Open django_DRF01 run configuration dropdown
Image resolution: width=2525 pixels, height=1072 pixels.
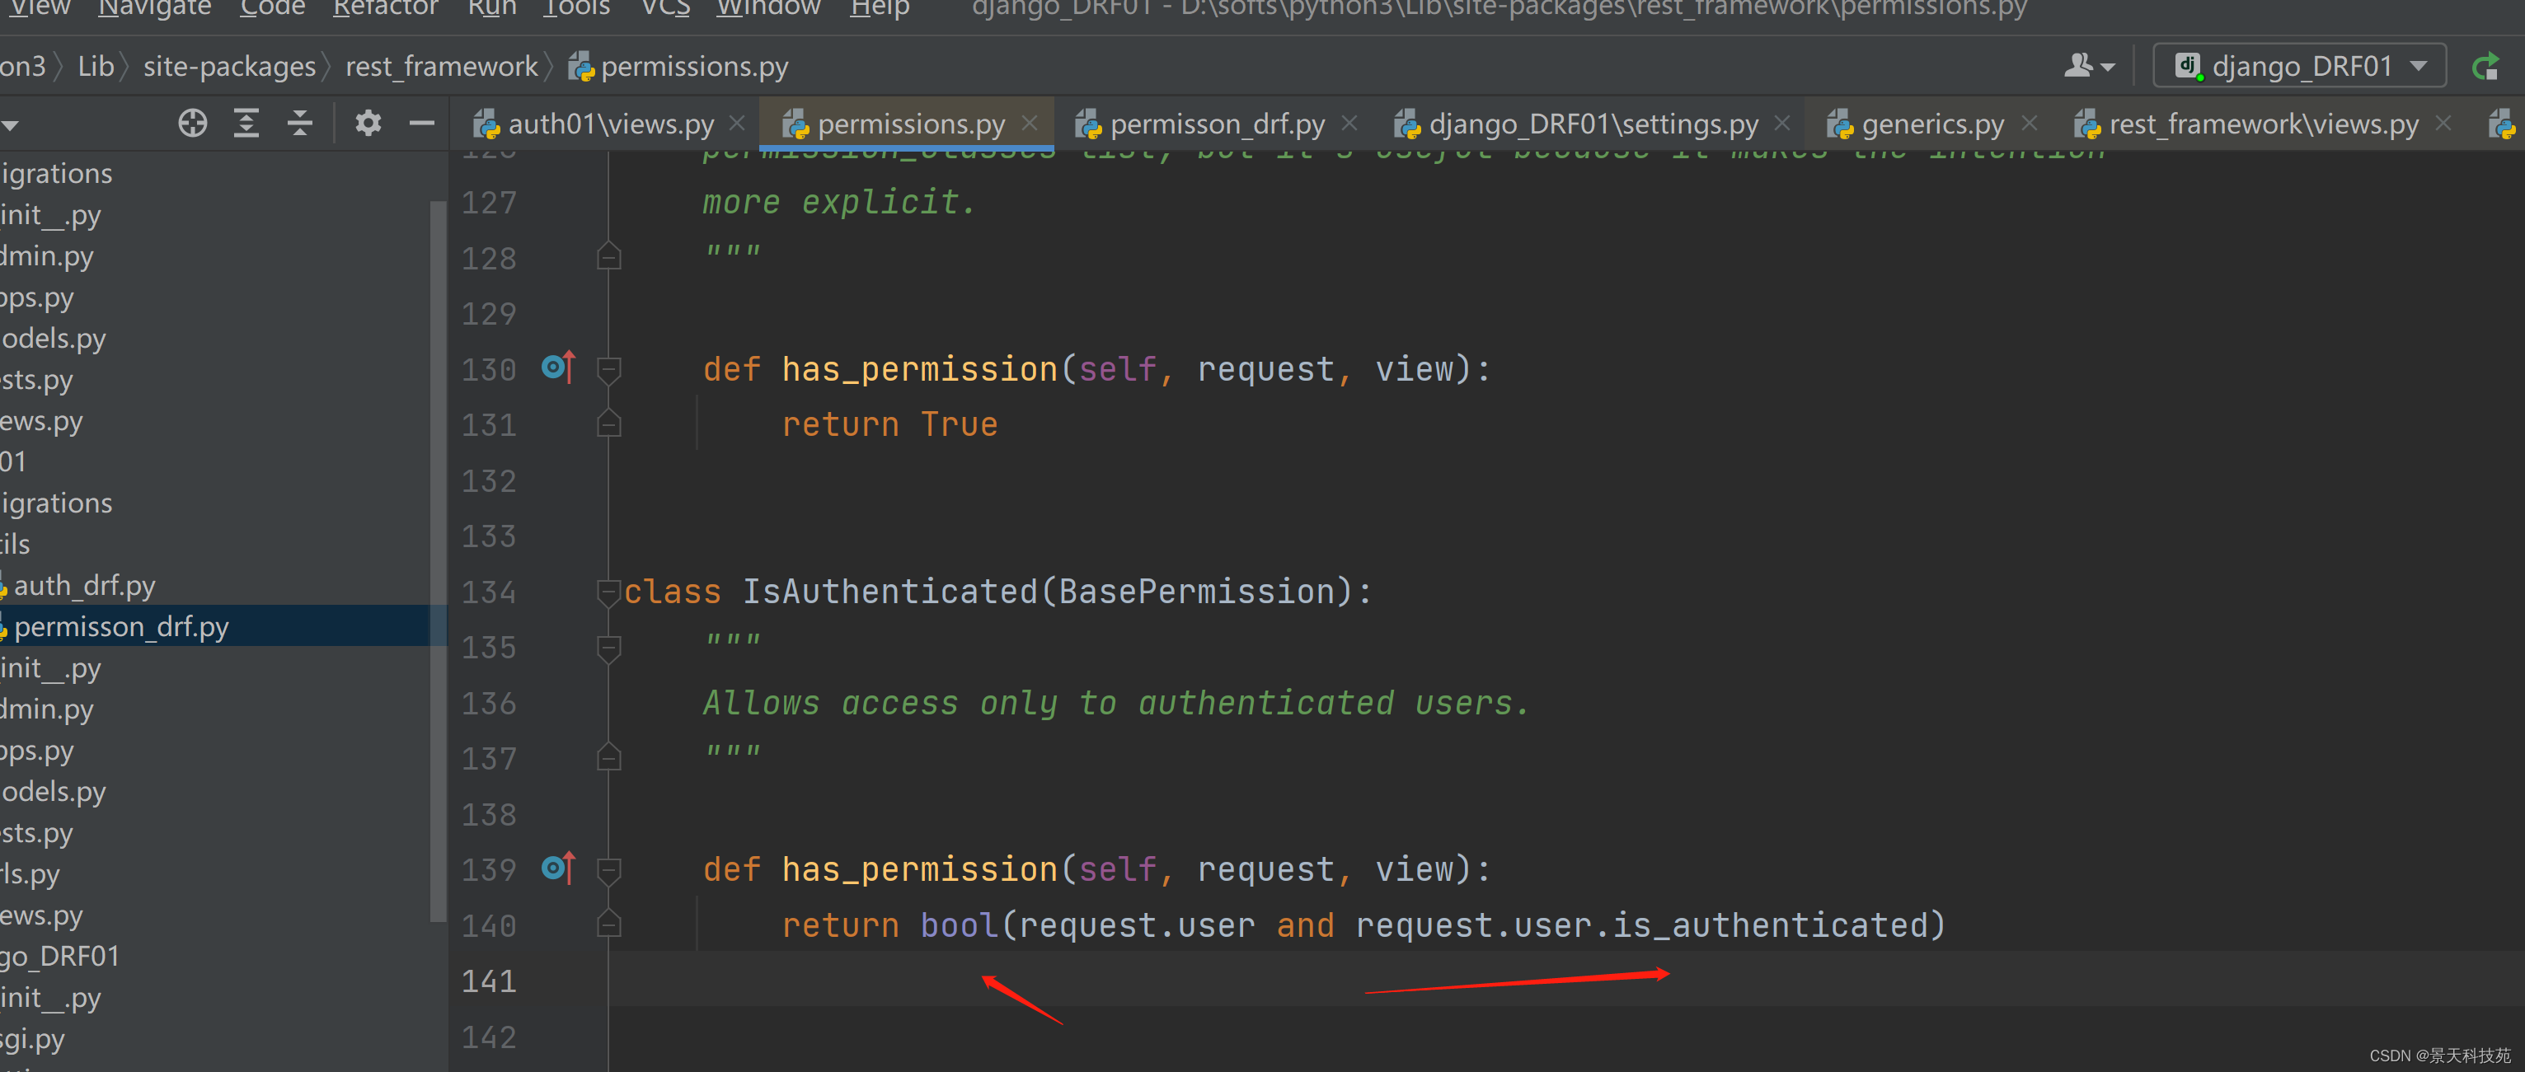pos(2300,66)
